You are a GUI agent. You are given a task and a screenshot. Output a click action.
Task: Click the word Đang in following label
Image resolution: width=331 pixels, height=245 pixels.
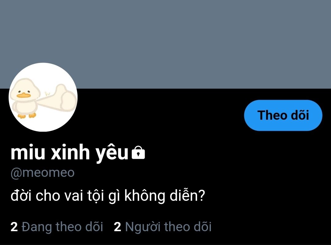click(x=37, y=227)
